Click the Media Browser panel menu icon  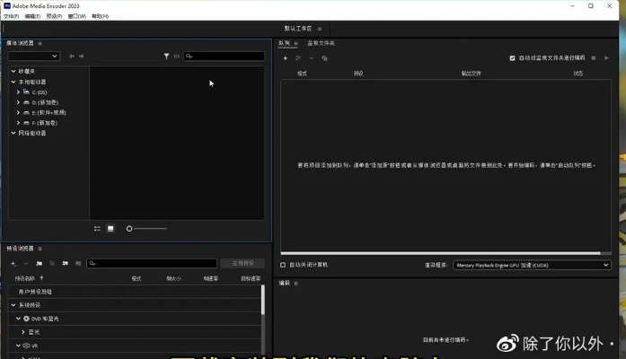(x=40, y=42)
